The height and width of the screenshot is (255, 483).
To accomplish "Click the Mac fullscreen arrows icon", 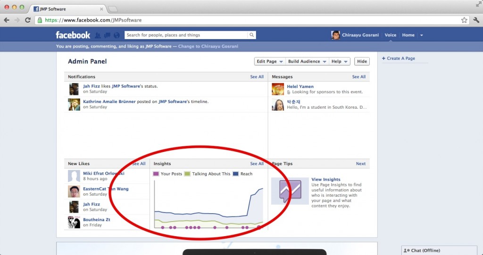I will pyautogui.click(x=479, y=4).
